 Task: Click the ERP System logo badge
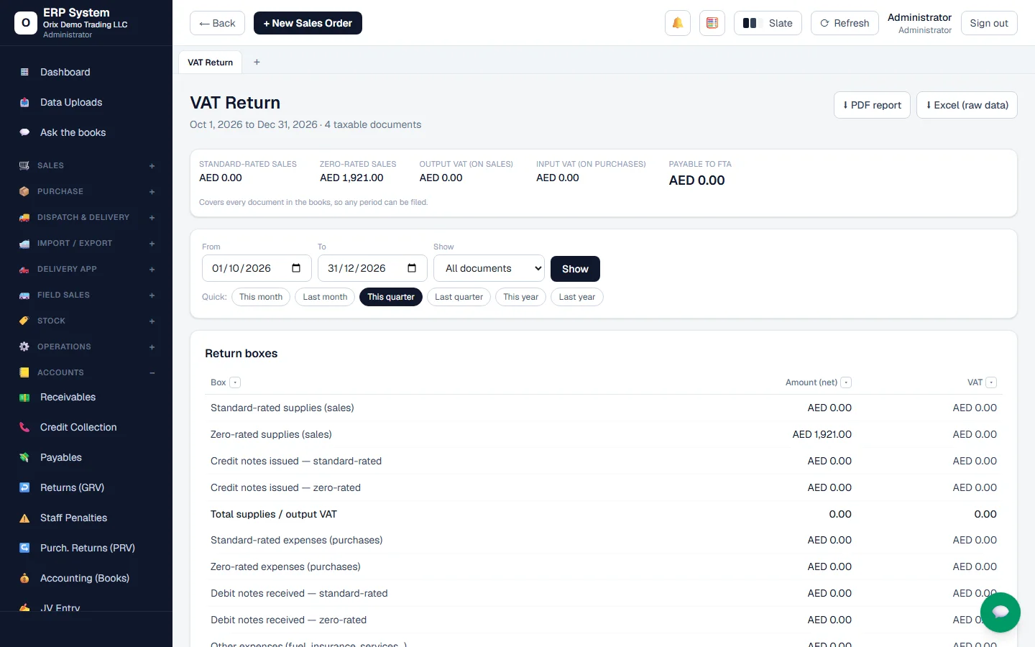pyautogui.click(x=26, y=23)
